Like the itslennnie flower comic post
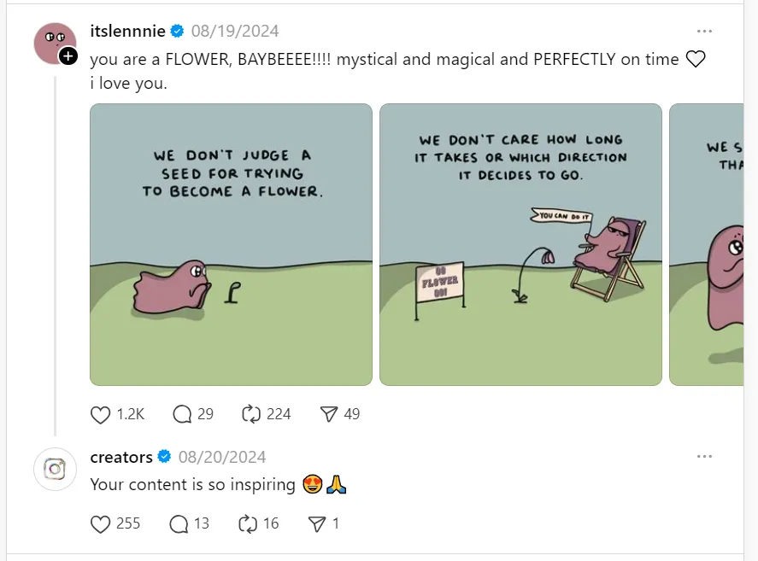This screenshot has height=561, width=758. [x=99, y=414]
